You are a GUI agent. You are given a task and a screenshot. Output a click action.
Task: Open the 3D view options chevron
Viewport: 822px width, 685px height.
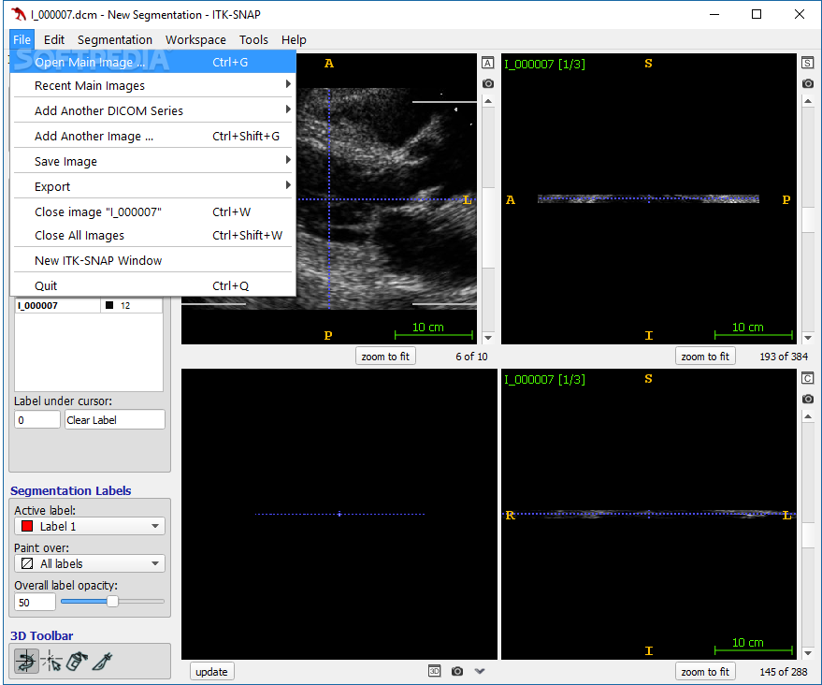tap(480, 671)
